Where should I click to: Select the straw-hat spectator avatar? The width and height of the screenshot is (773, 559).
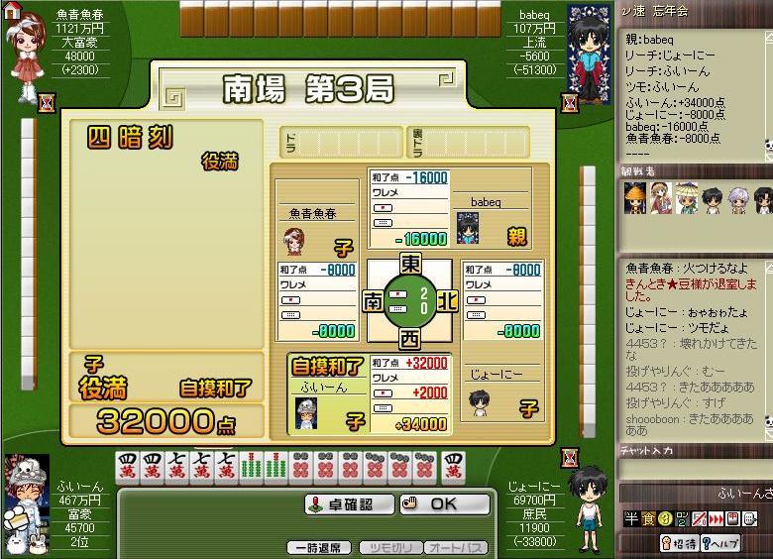tap(685, 198)
